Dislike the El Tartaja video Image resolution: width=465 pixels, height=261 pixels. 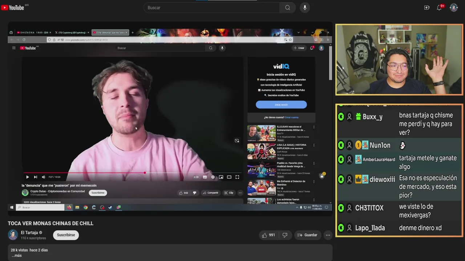(x=285, y=235)
